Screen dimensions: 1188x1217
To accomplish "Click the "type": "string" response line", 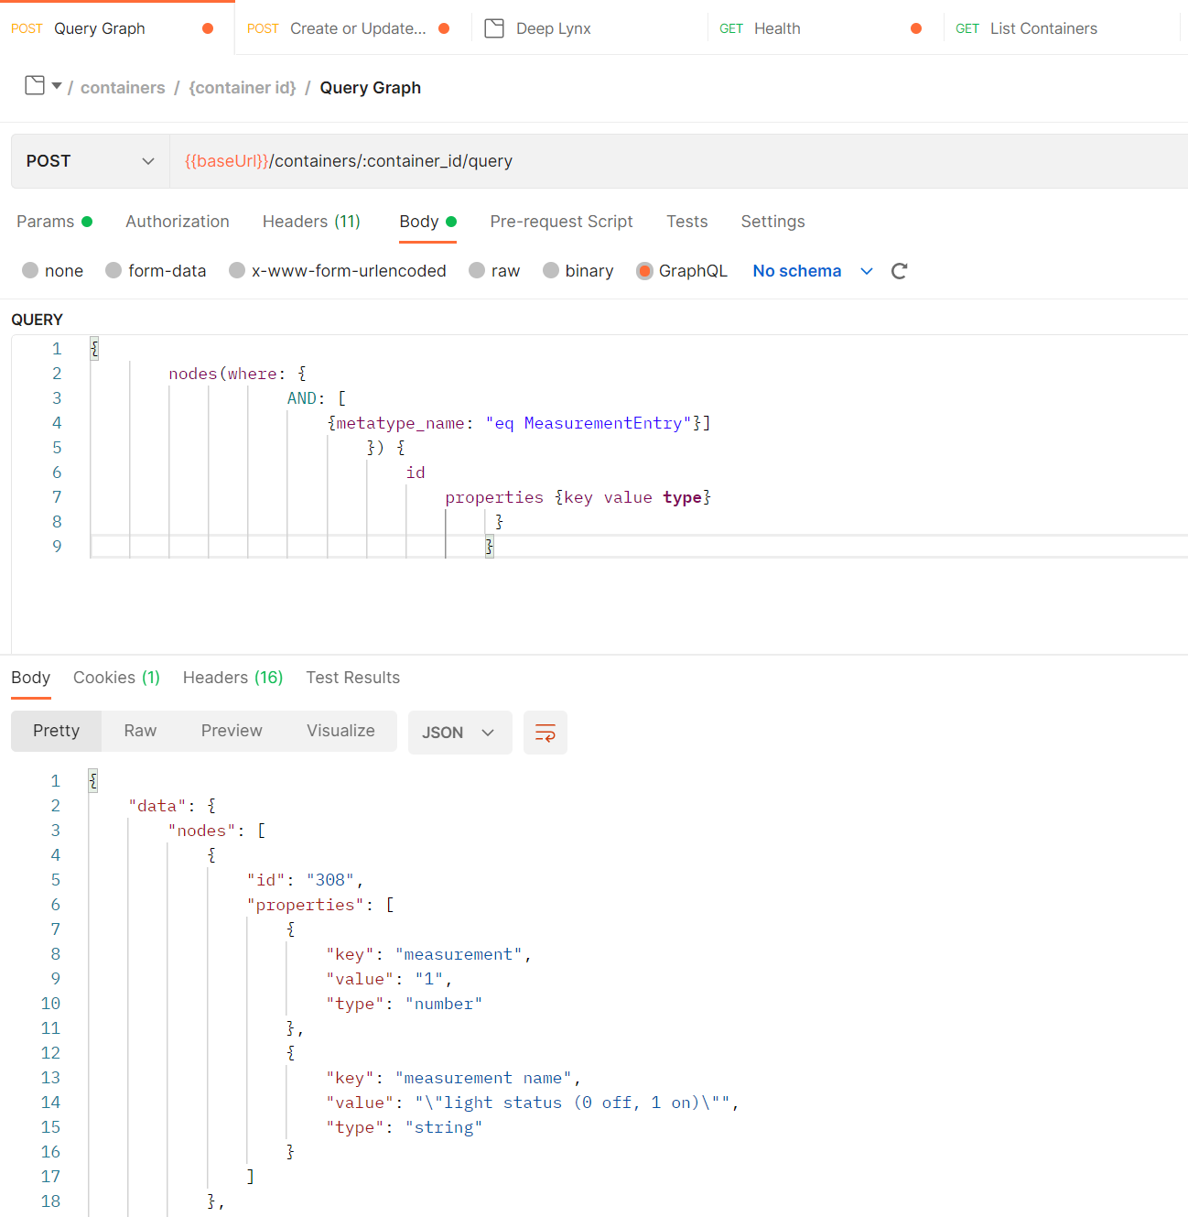I will 404,1127.
